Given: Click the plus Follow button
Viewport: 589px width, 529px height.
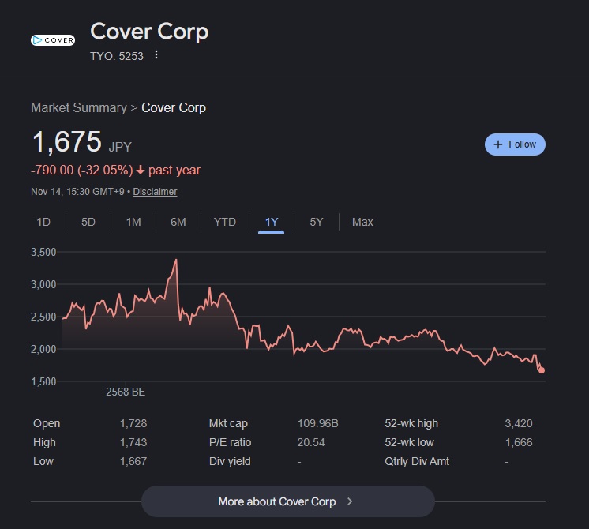Looking at the screenshot, I should 515,144.
